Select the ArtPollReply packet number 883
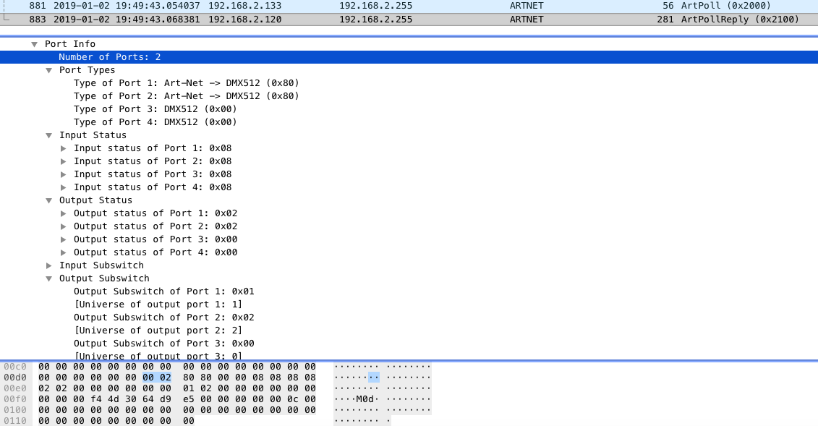Image resolution: width=818 pixels, height=426 pixels. pos(289,20)
